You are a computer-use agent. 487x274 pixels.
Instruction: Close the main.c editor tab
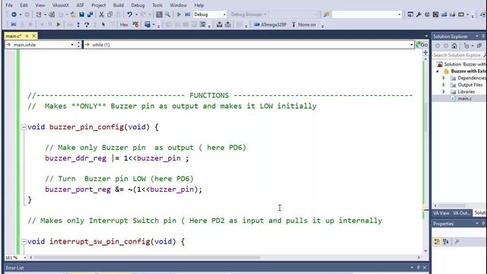(x=33, y=36)
